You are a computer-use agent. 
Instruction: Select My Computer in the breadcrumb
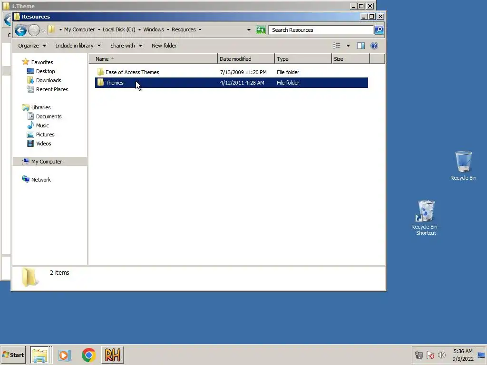[x=79, y=29]
